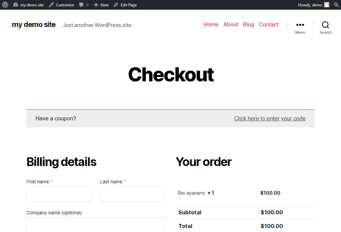Open comments via the speech bubble icon
This screenshot has width=341, height=232.
click(82, 5)
